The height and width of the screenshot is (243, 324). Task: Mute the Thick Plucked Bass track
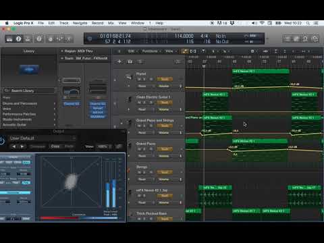(x=139, y=219)
